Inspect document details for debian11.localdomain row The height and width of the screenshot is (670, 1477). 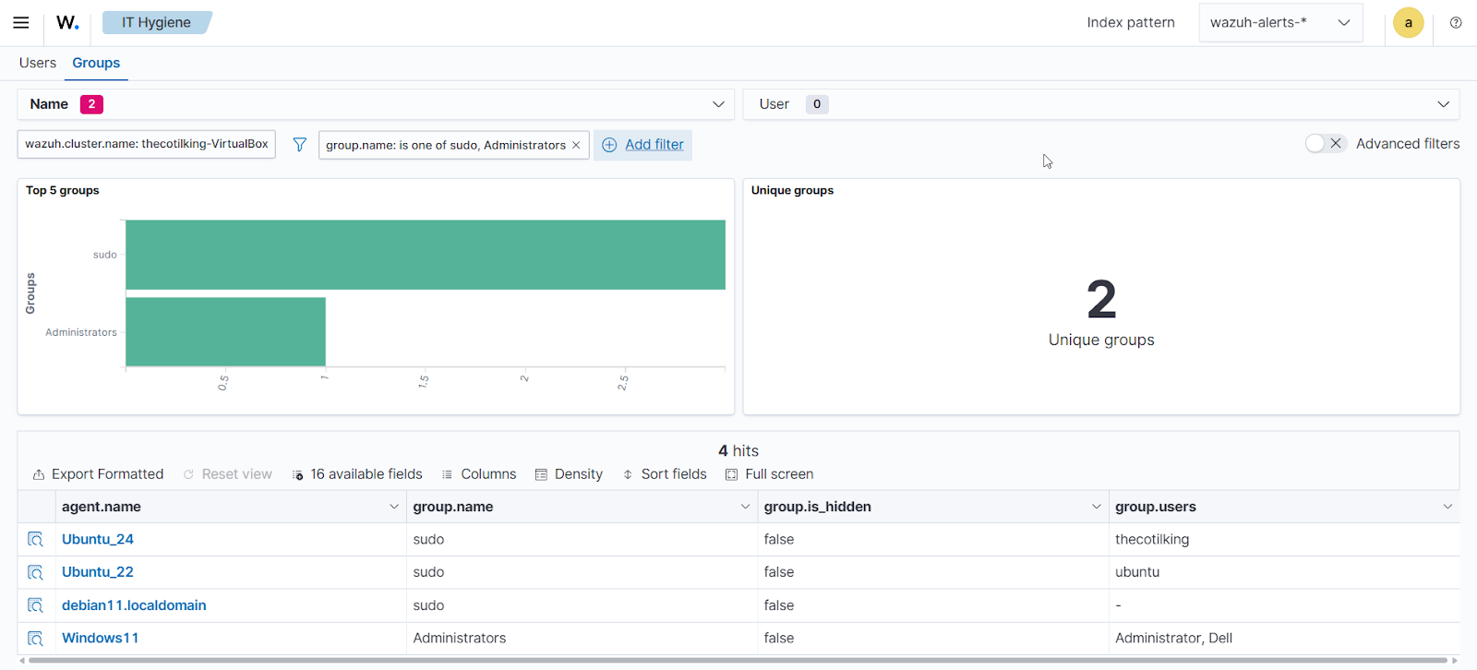coord(35,605)
